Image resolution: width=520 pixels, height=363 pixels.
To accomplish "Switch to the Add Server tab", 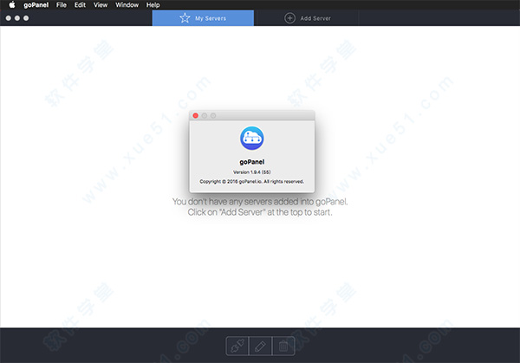I will tap(308, 18).
